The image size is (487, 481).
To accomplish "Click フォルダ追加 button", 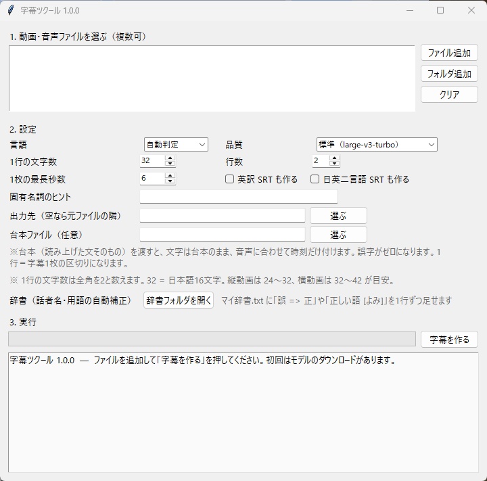I will [449, 74].
